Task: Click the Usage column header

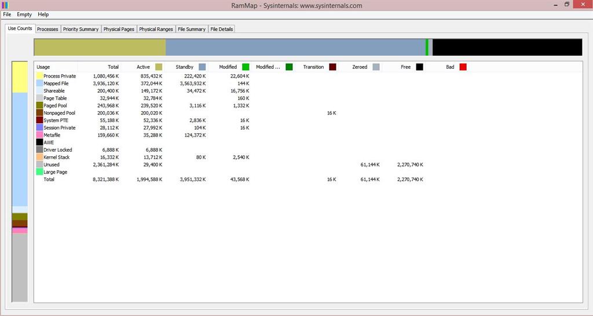Action: (x=43, y=67)
